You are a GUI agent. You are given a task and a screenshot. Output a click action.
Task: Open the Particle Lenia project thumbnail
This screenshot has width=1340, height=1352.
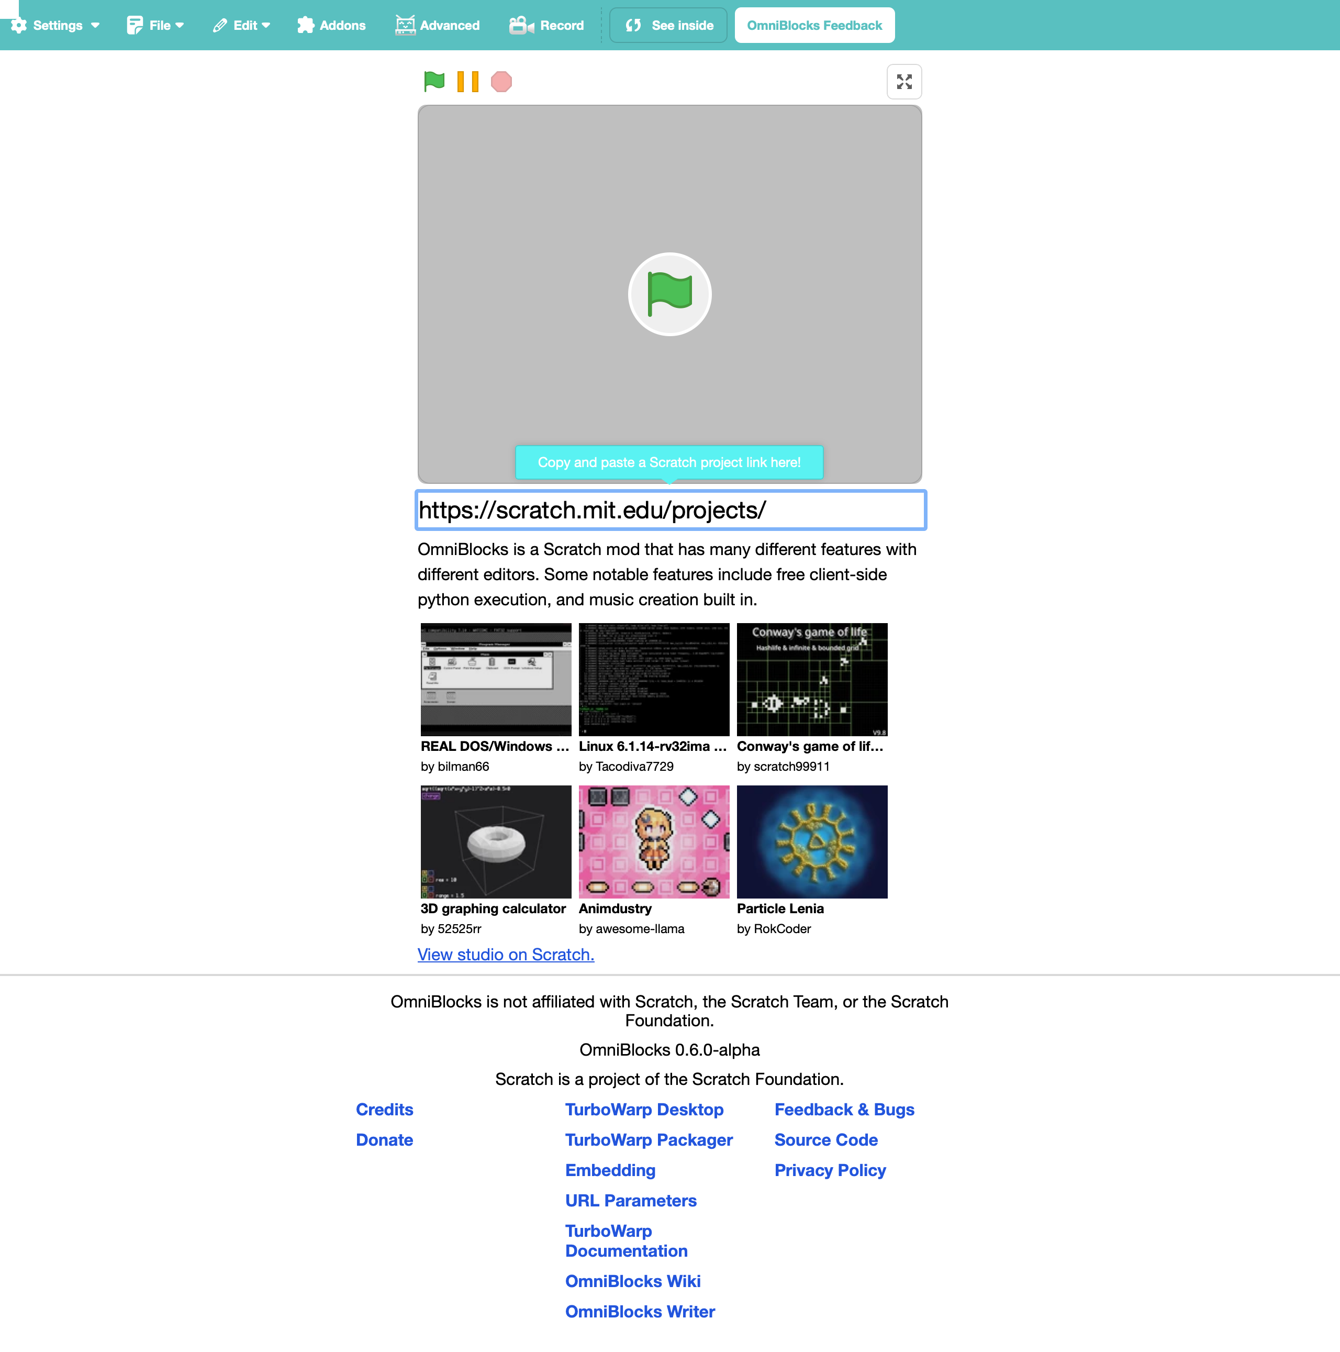pyautogui.click(x=811, y=841)
